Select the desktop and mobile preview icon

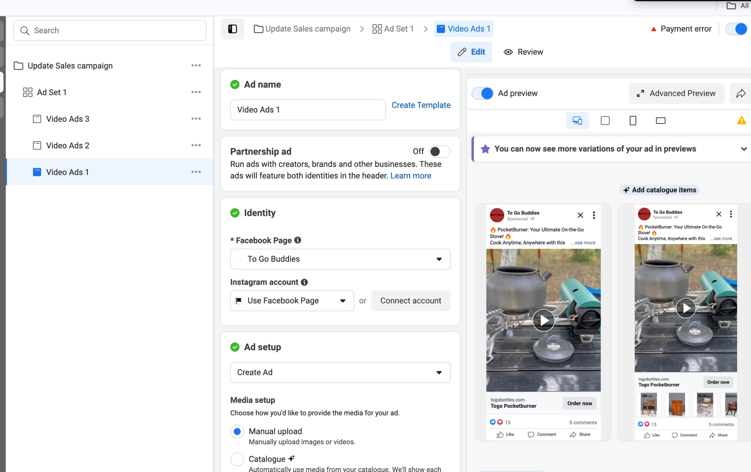point(577,120)
